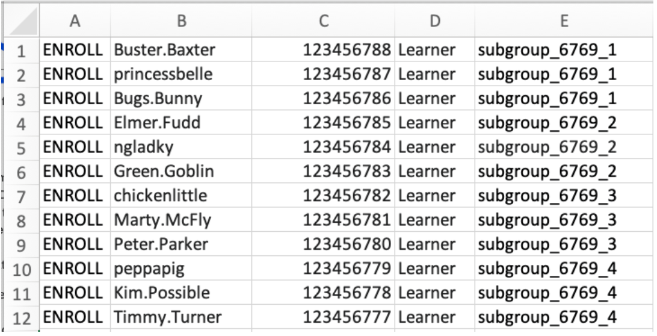Select row 1 header
The width and height of the screenshot is (657, 336).
(22, 50)
